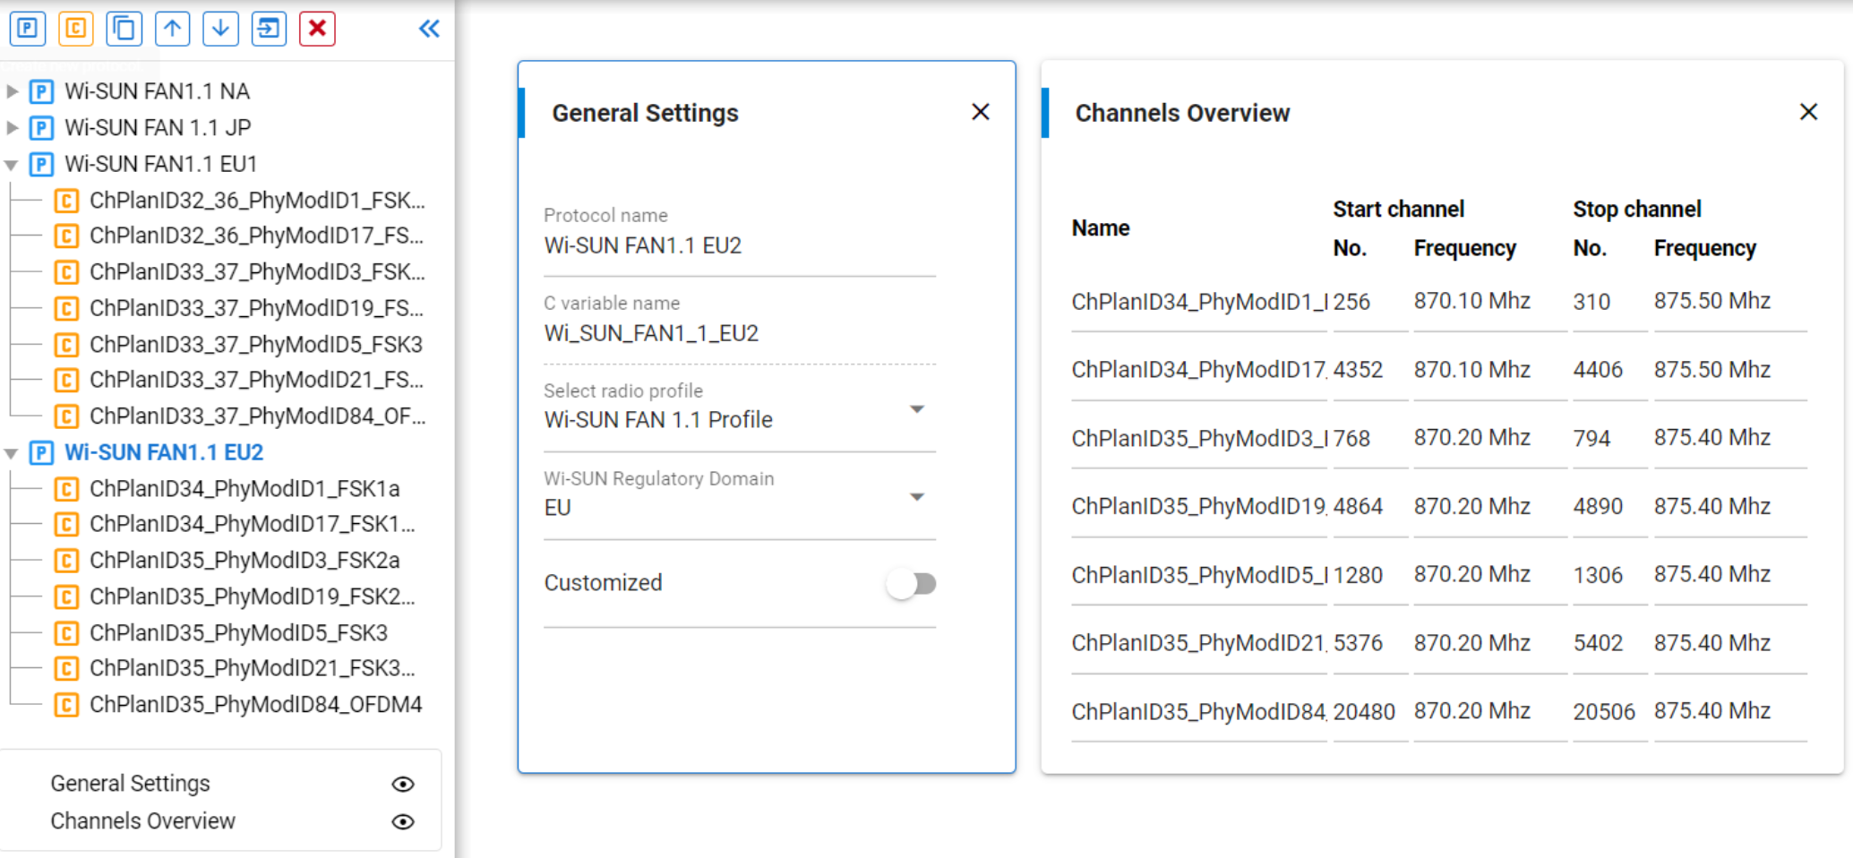Click ChPlanID34_PhyModID1 row name in overview
Image resolution: width=1853 pixels, height=858 pixels.
point(1199,302)
